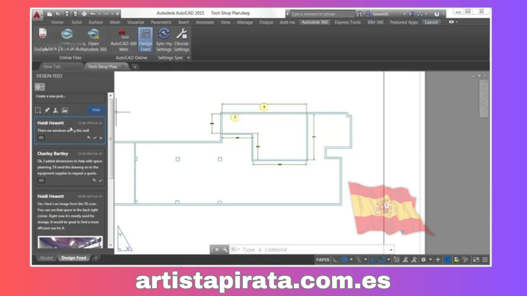
Task: Expand command line history arrow
Action: 391,250
